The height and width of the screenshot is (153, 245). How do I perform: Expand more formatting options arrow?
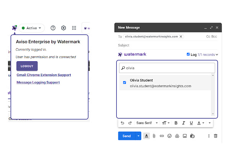(210, 123)
